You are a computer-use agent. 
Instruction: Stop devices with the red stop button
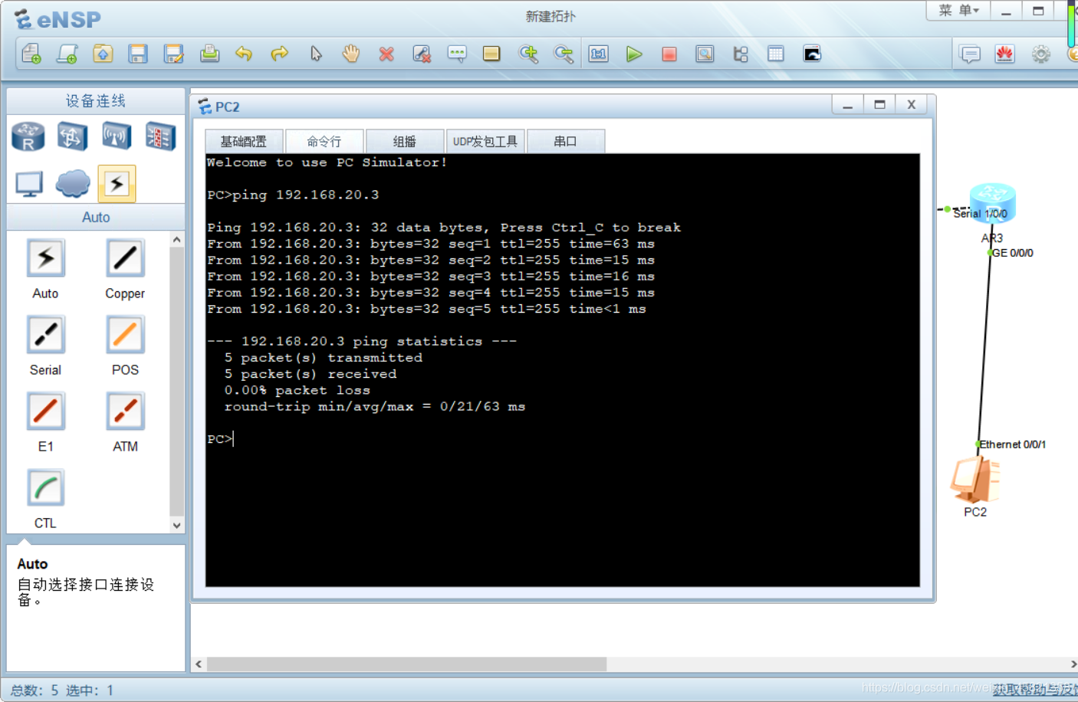pos(669,54)
